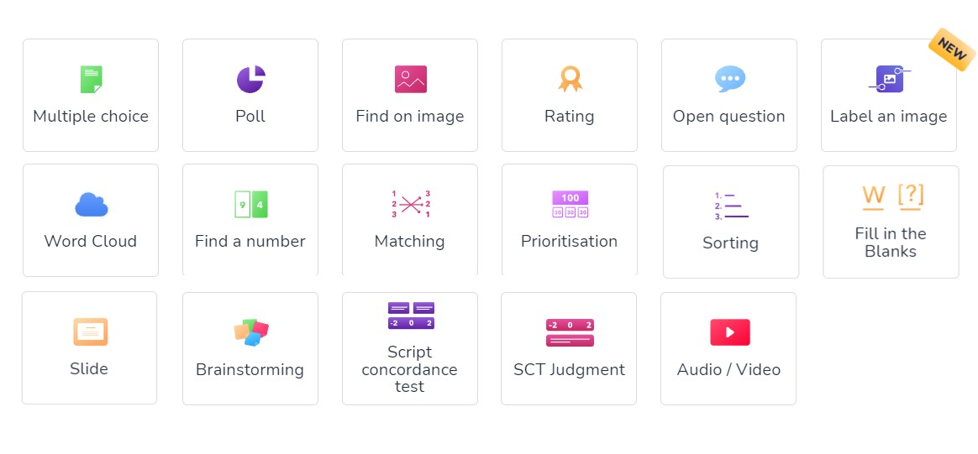Choose the Matching crossed arrows icon
The image size is (978, 454).
click(410, 204)
